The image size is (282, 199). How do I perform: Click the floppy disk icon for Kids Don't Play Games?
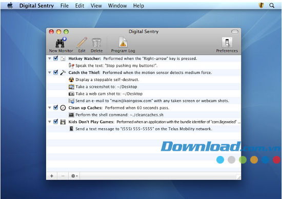[x=63, y=122]
